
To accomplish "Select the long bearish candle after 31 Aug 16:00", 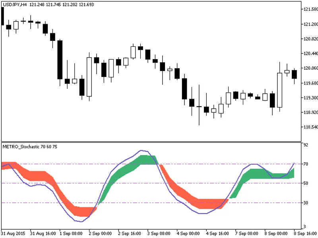I will [x=60, y=60].
